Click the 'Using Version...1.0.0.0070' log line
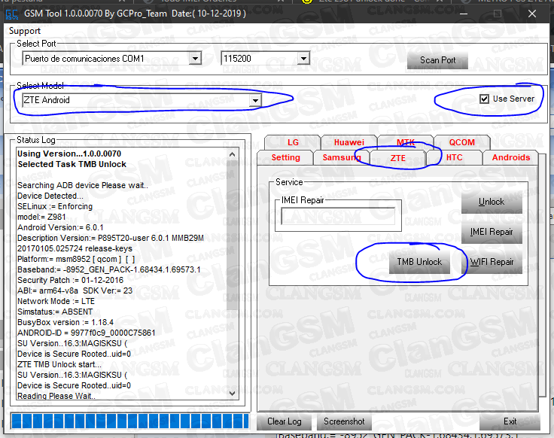 pyautogui.click(x=69, y=154)
